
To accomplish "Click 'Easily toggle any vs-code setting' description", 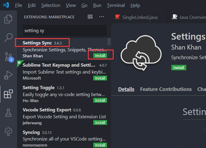I will [64, 95].
